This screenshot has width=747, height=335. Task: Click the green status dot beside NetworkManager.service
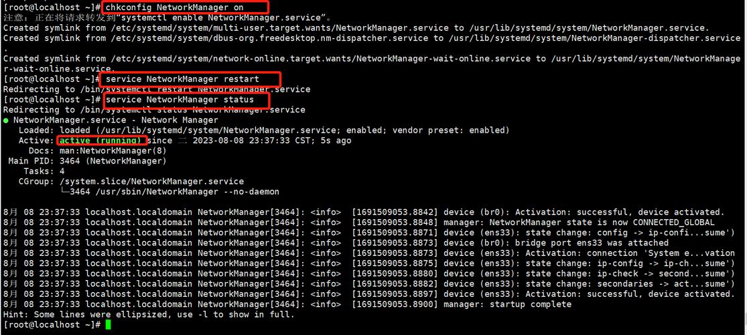(x=6, y=121)
